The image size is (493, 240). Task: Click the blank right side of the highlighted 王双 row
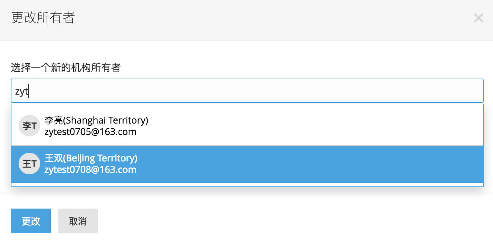322,164
